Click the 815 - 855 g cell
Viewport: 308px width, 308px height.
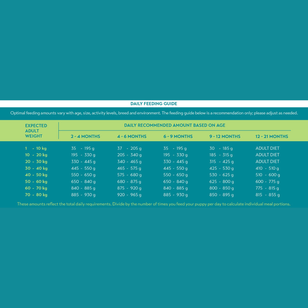[268, 195]
